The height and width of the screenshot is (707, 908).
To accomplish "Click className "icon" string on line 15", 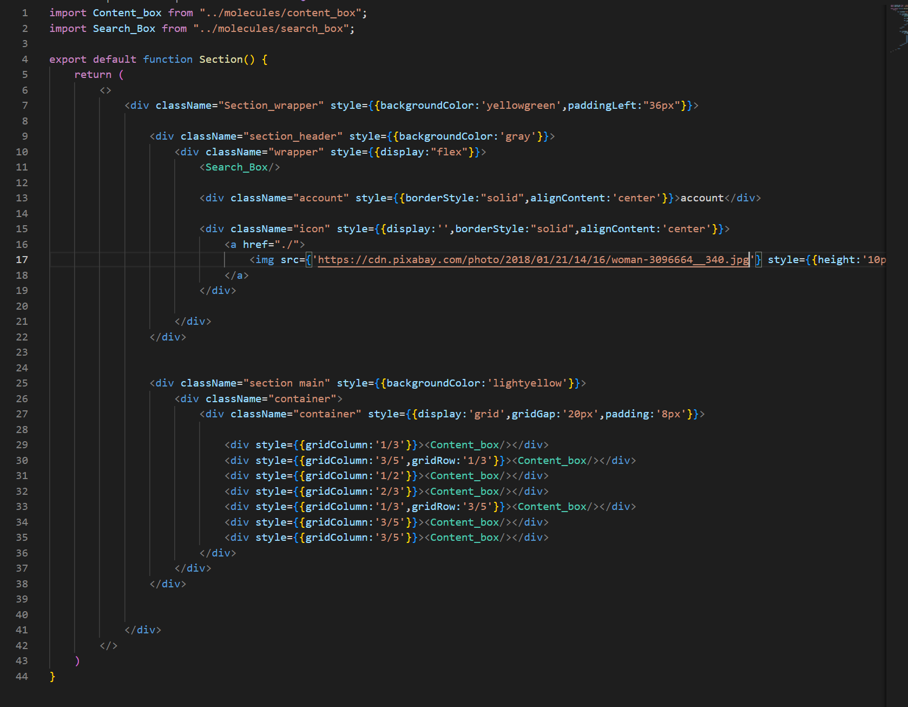I will 312,229.
